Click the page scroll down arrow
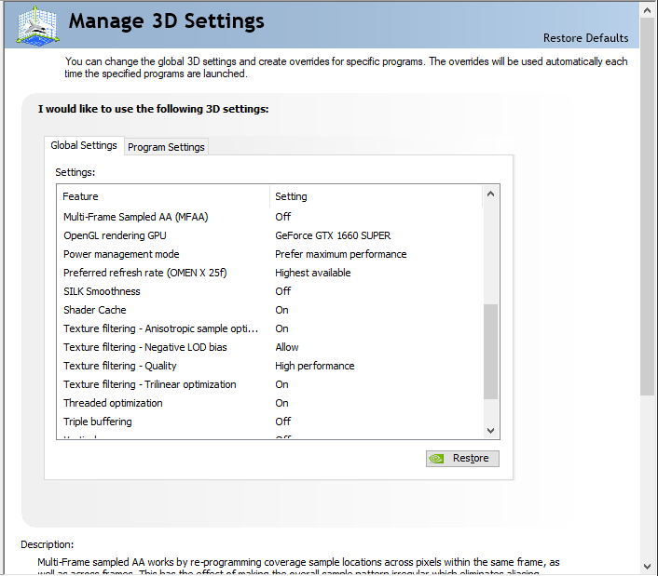The image size is (658, 576). 647,567
